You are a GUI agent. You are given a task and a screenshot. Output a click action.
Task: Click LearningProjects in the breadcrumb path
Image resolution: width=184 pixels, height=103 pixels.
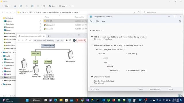(54, 12)
